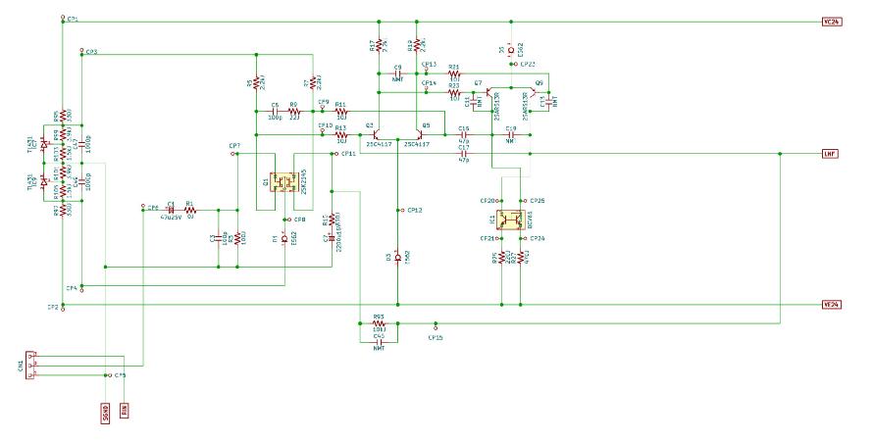
Task: Select the SGND net label
Action: pos(105,412)
